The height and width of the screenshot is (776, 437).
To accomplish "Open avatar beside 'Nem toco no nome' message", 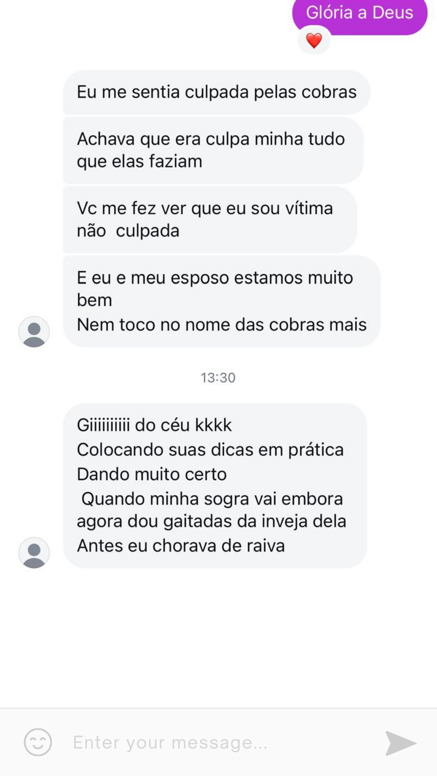I will [34, 332].
